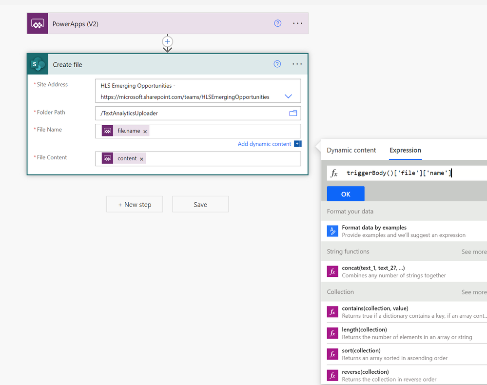Screen dimensions: 487x385
Task: Select the file.name dynamic token
Action: pyautogui.click(x=125, y=131)
